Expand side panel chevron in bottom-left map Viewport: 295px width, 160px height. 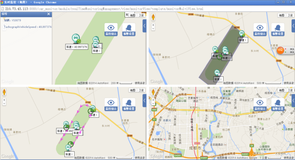pyautogui.click(x=144, y=101)
